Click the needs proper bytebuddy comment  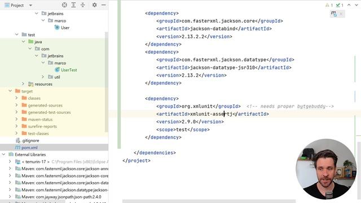point(290,107)
